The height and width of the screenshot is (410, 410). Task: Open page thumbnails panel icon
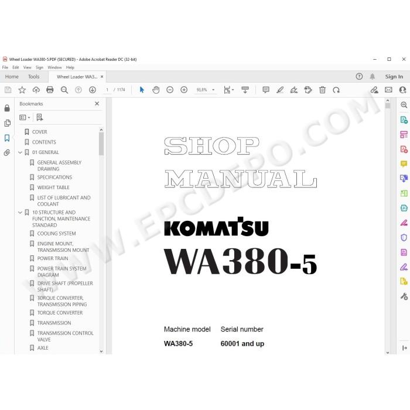tap(7, 123)
